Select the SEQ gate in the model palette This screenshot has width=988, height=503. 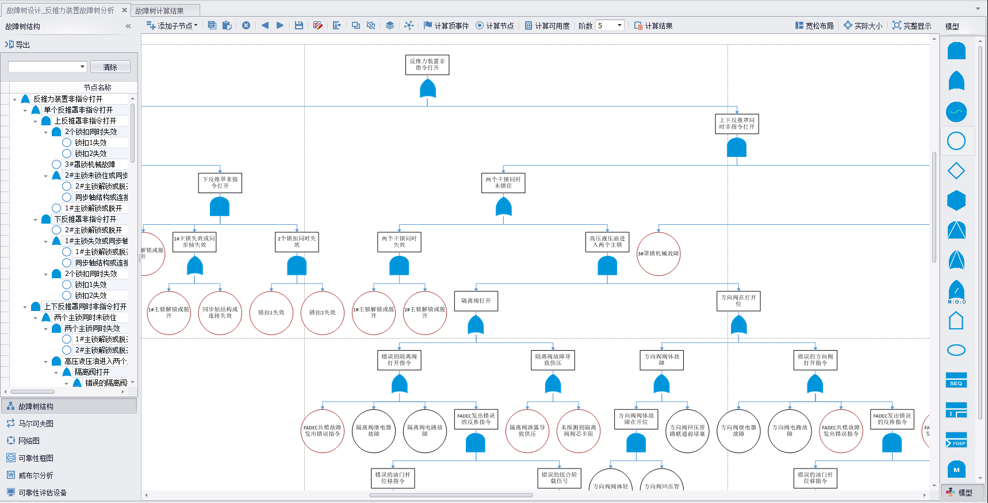click(x=956, y=380)
